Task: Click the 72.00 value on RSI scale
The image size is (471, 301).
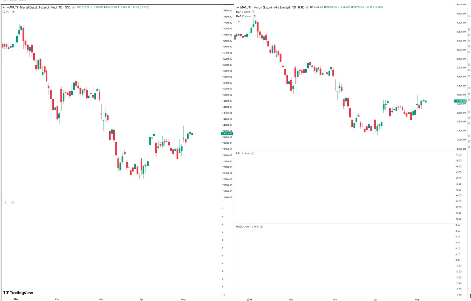Action: tap(458, 155)
